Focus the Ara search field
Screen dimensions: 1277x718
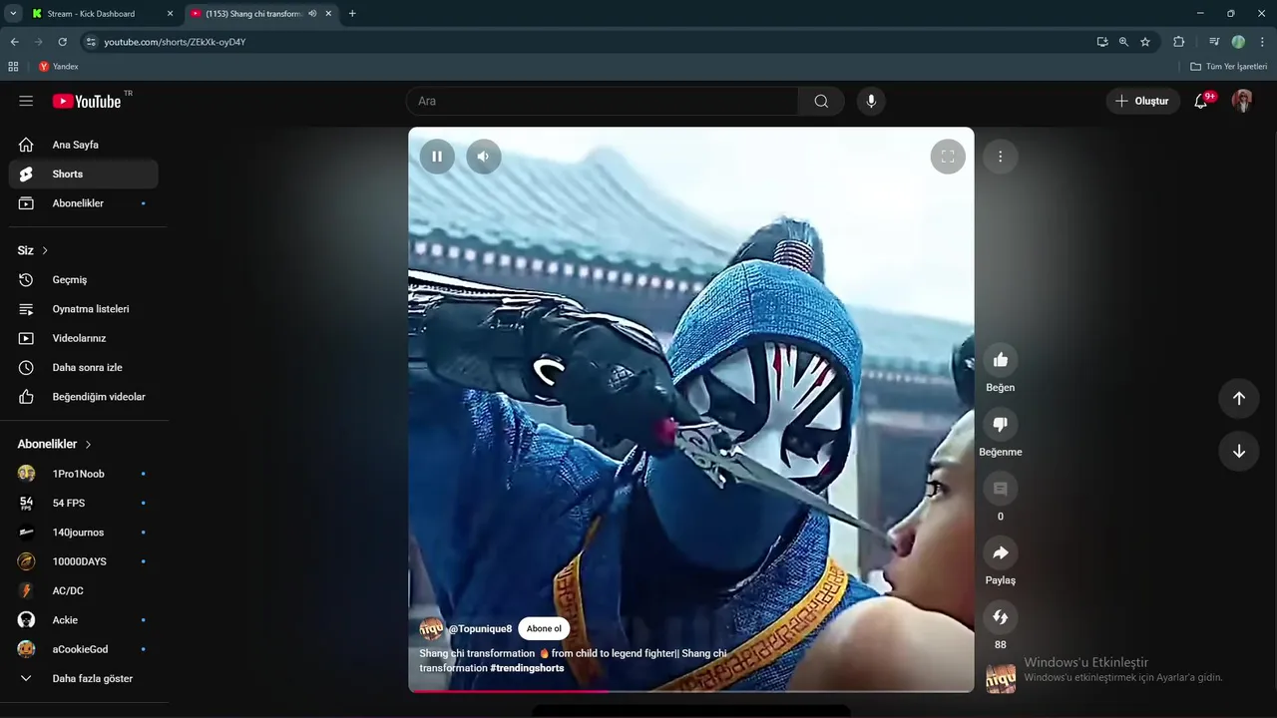pyautogui.click(x=603, y=101)
